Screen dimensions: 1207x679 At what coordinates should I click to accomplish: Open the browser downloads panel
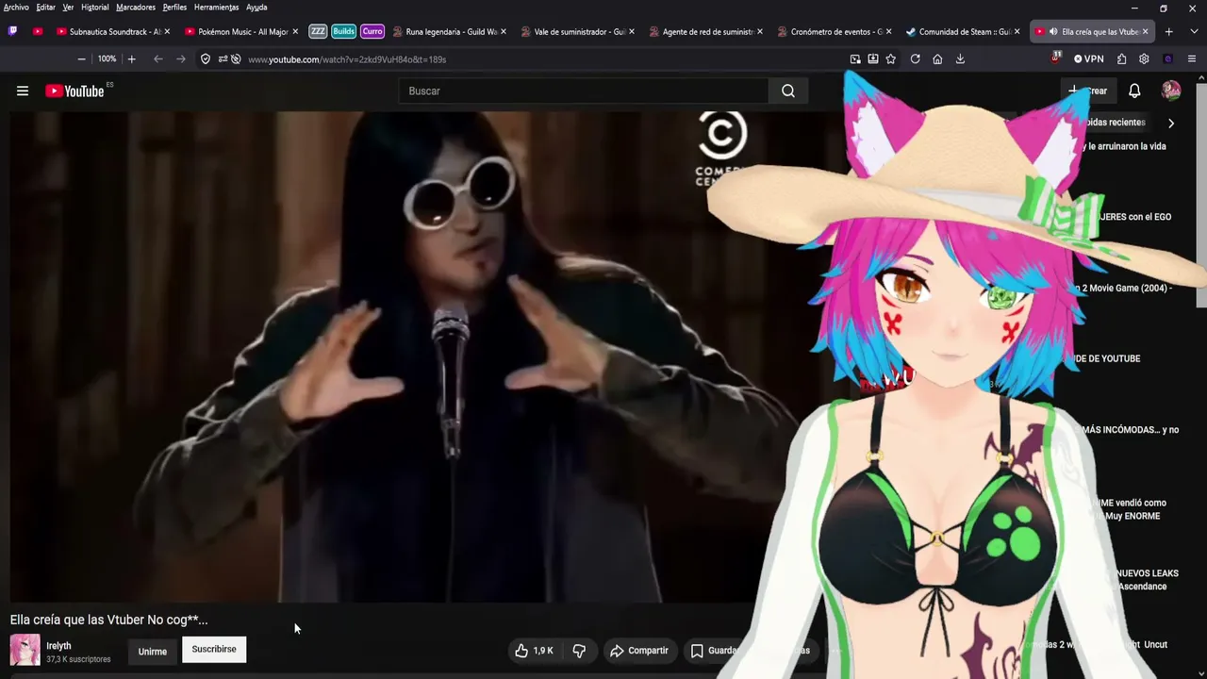(x=960, y=58)
